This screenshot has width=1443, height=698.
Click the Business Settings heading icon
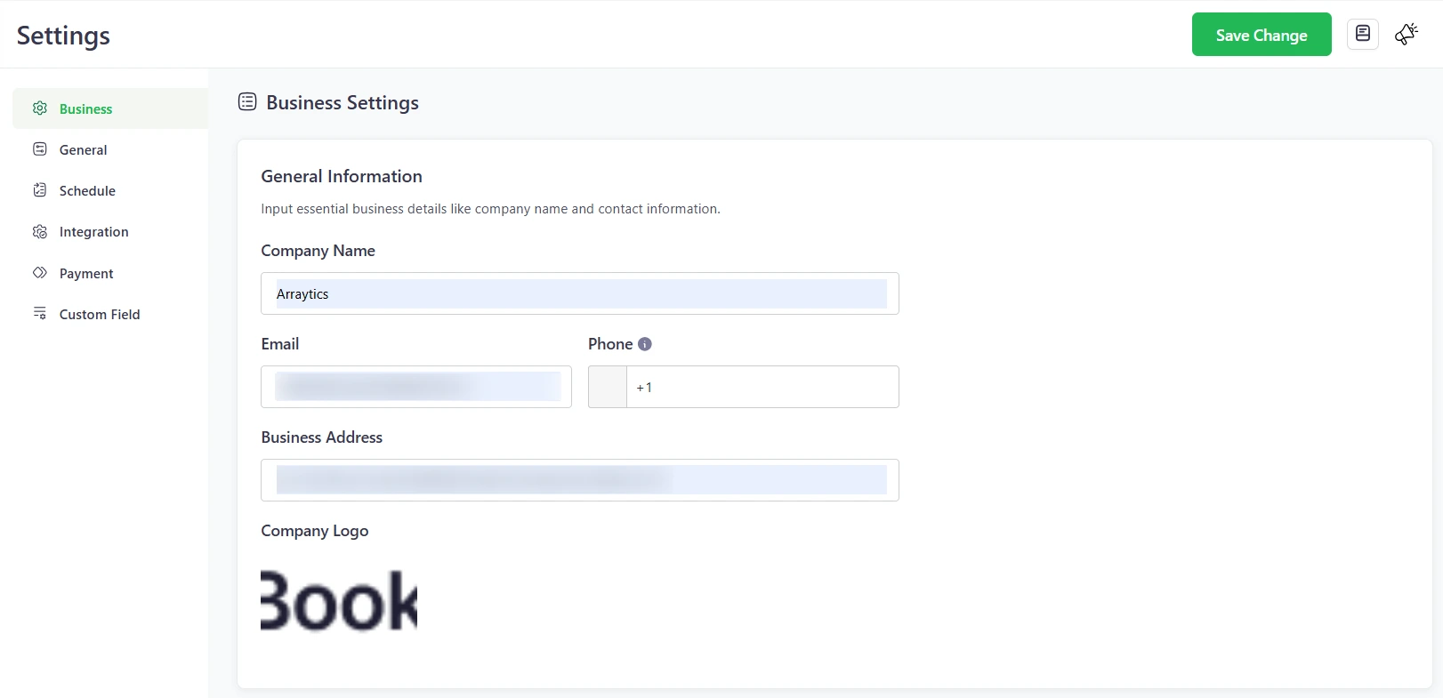coord(247,102)
